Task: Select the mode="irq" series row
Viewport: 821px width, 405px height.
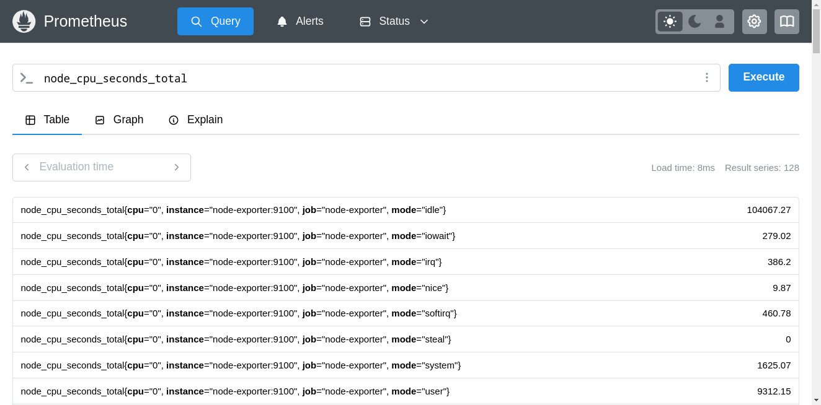Action: pos(406,262)
